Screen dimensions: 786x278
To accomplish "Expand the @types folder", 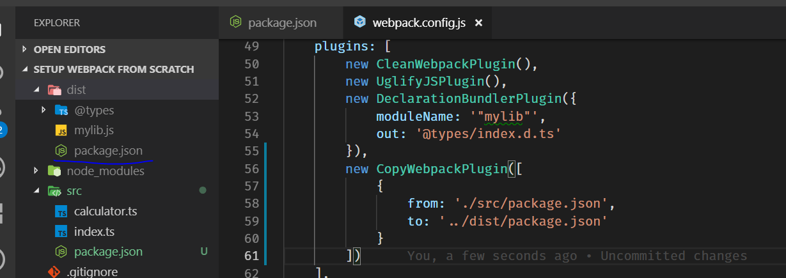I will [43, 110].
